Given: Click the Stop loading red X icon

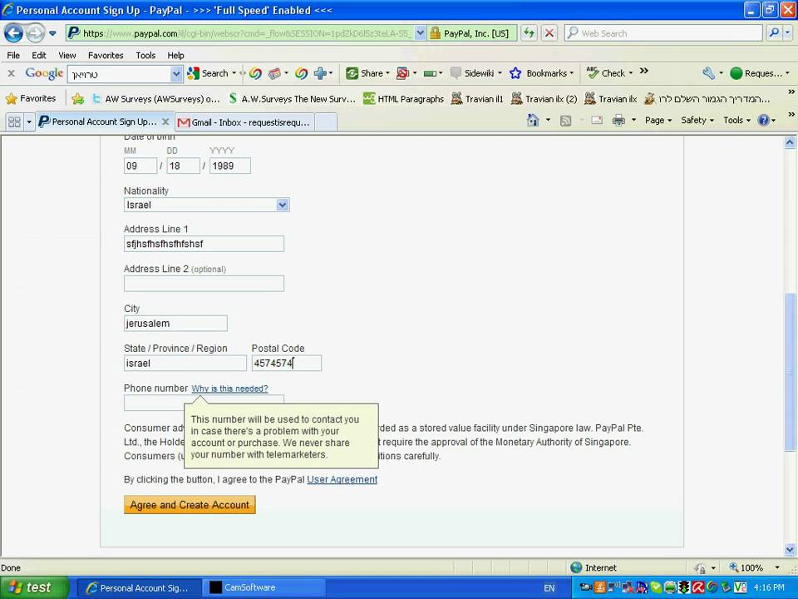Looking at the screenshot, I should pyautogui.click(x=549, y=33).
